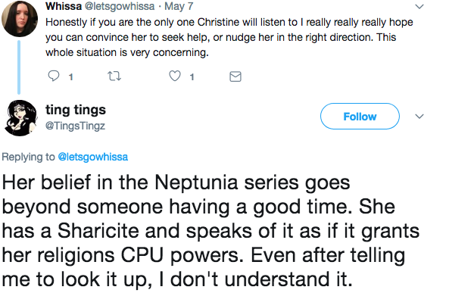The width and height of the screenshot is (449, 293).
Task: Open Whissa's profile picture
Action: [20, 19]
